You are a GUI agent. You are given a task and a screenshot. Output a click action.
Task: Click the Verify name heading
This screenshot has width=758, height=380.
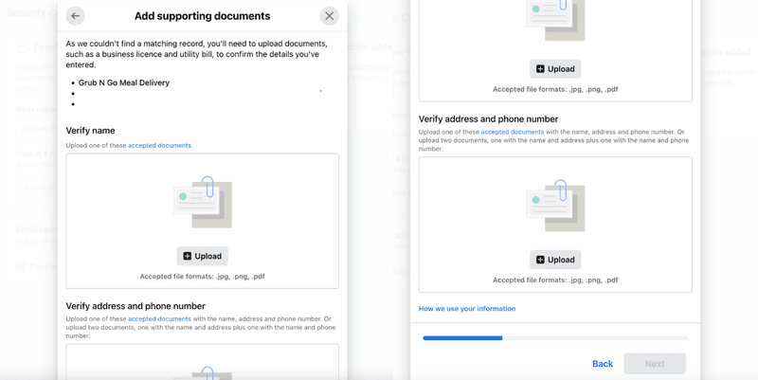[x=90, y=131]
